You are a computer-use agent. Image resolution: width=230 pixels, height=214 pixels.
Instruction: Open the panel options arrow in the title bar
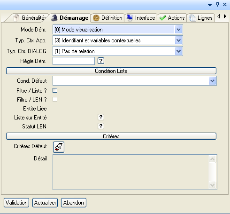(x=210, y=5)
